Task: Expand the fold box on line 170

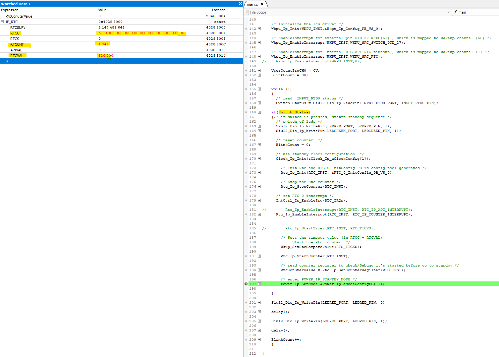Action: click(x=259, y=159)
